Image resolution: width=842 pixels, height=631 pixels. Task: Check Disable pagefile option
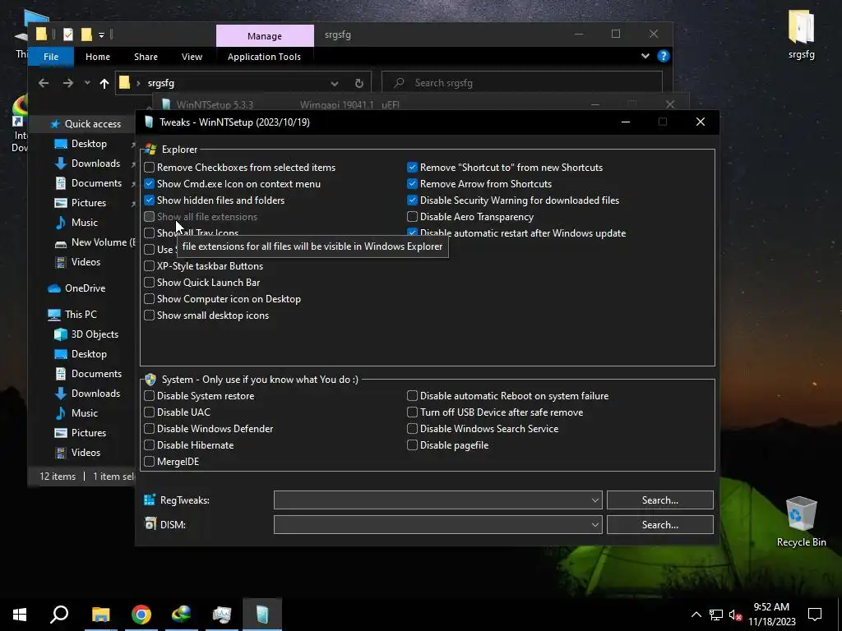point(412,445)
